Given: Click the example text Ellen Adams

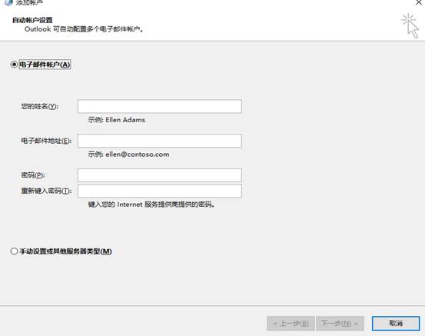Looking at the screenshot, I should tap(125, 120).
